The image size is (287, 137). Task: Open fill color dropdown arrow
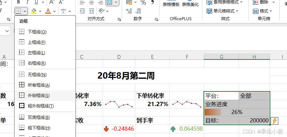click(40, 11)
